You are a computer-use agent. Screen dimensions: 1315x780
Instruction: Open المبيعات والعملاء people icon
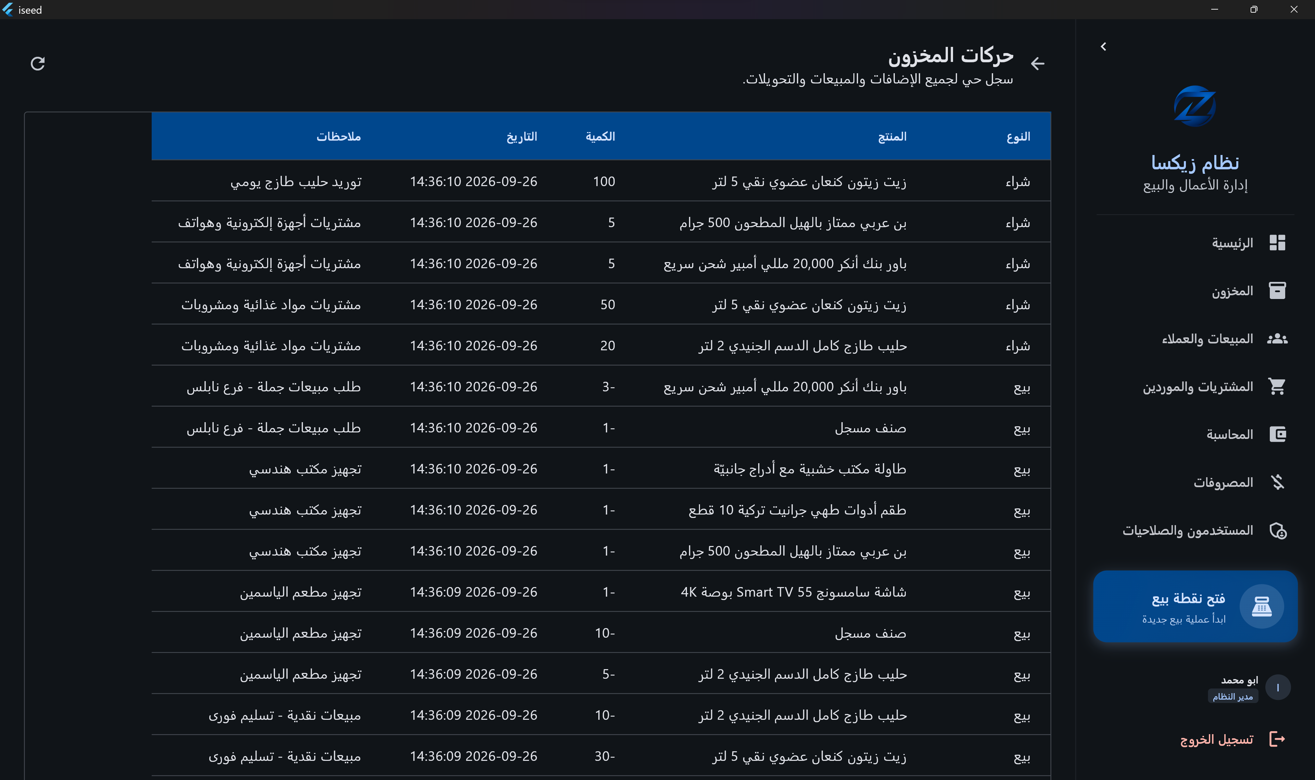click(x=1277, y=338)
